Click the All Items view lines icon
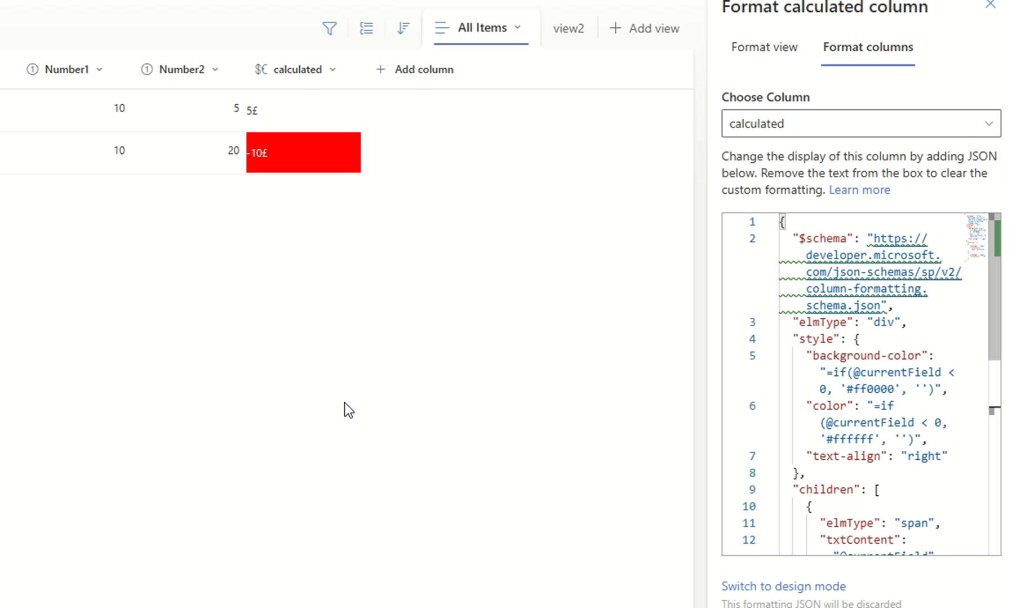This screenshot has height=608, width=1012. (x=442, y=28)
